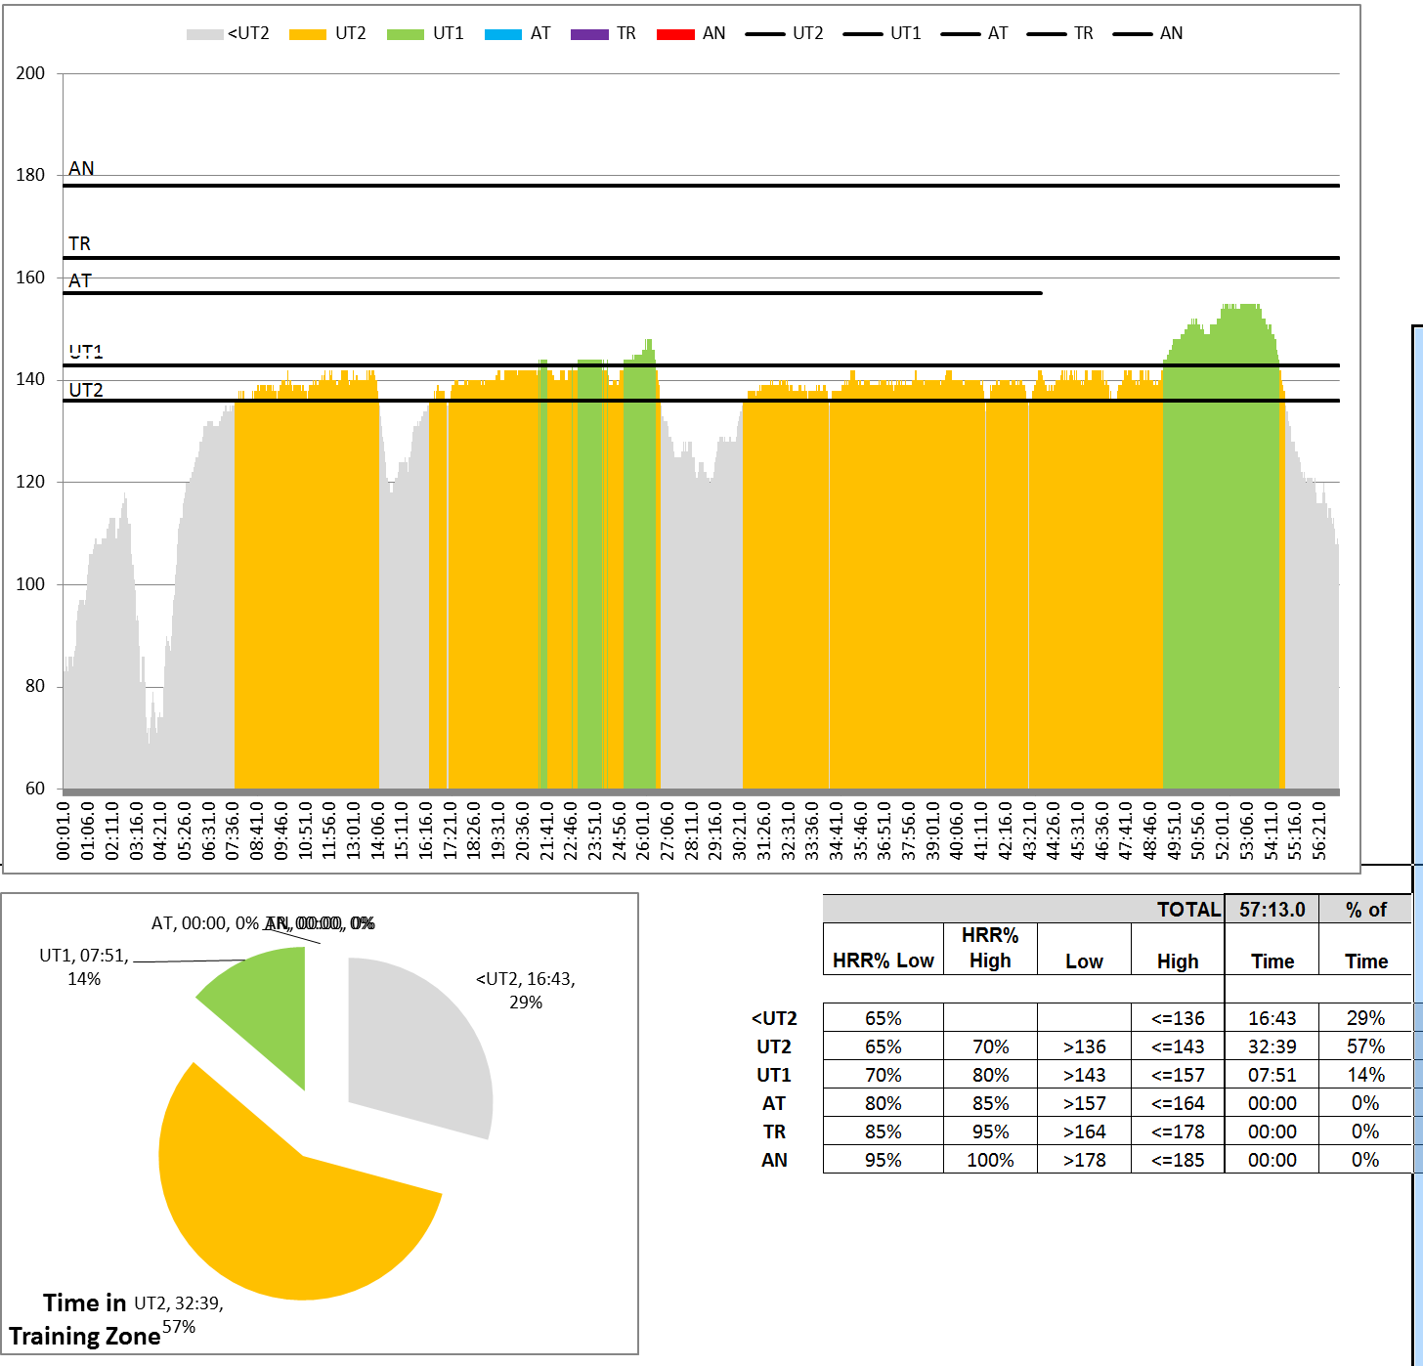This screenshot has width=1423, height=1366.
Task: Click the "TR" threshold label on the chart
Action: [x=79, y=243]
